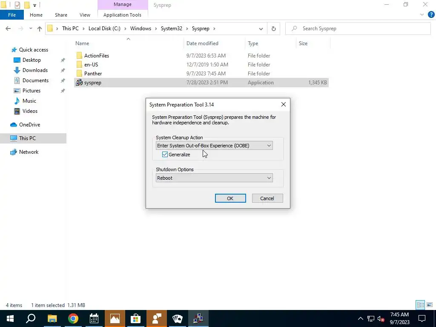Open Music in navigation pane

point(29,101)
